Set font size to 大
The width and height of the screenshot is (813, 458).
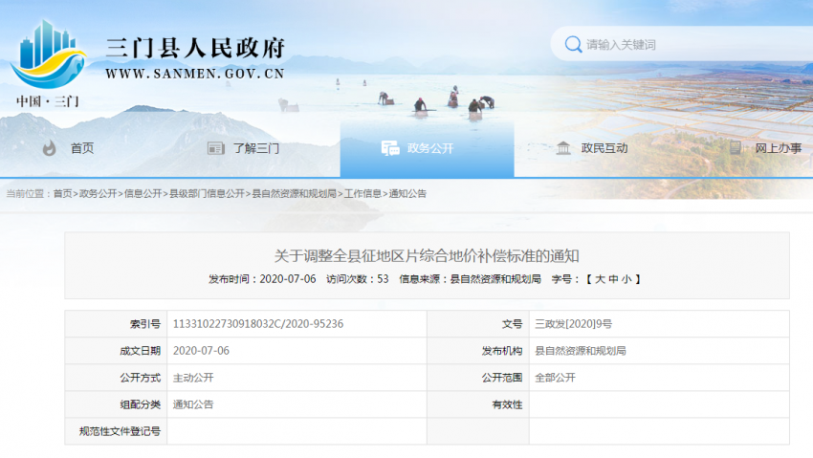pyautogui.click(x=600, y=279)
